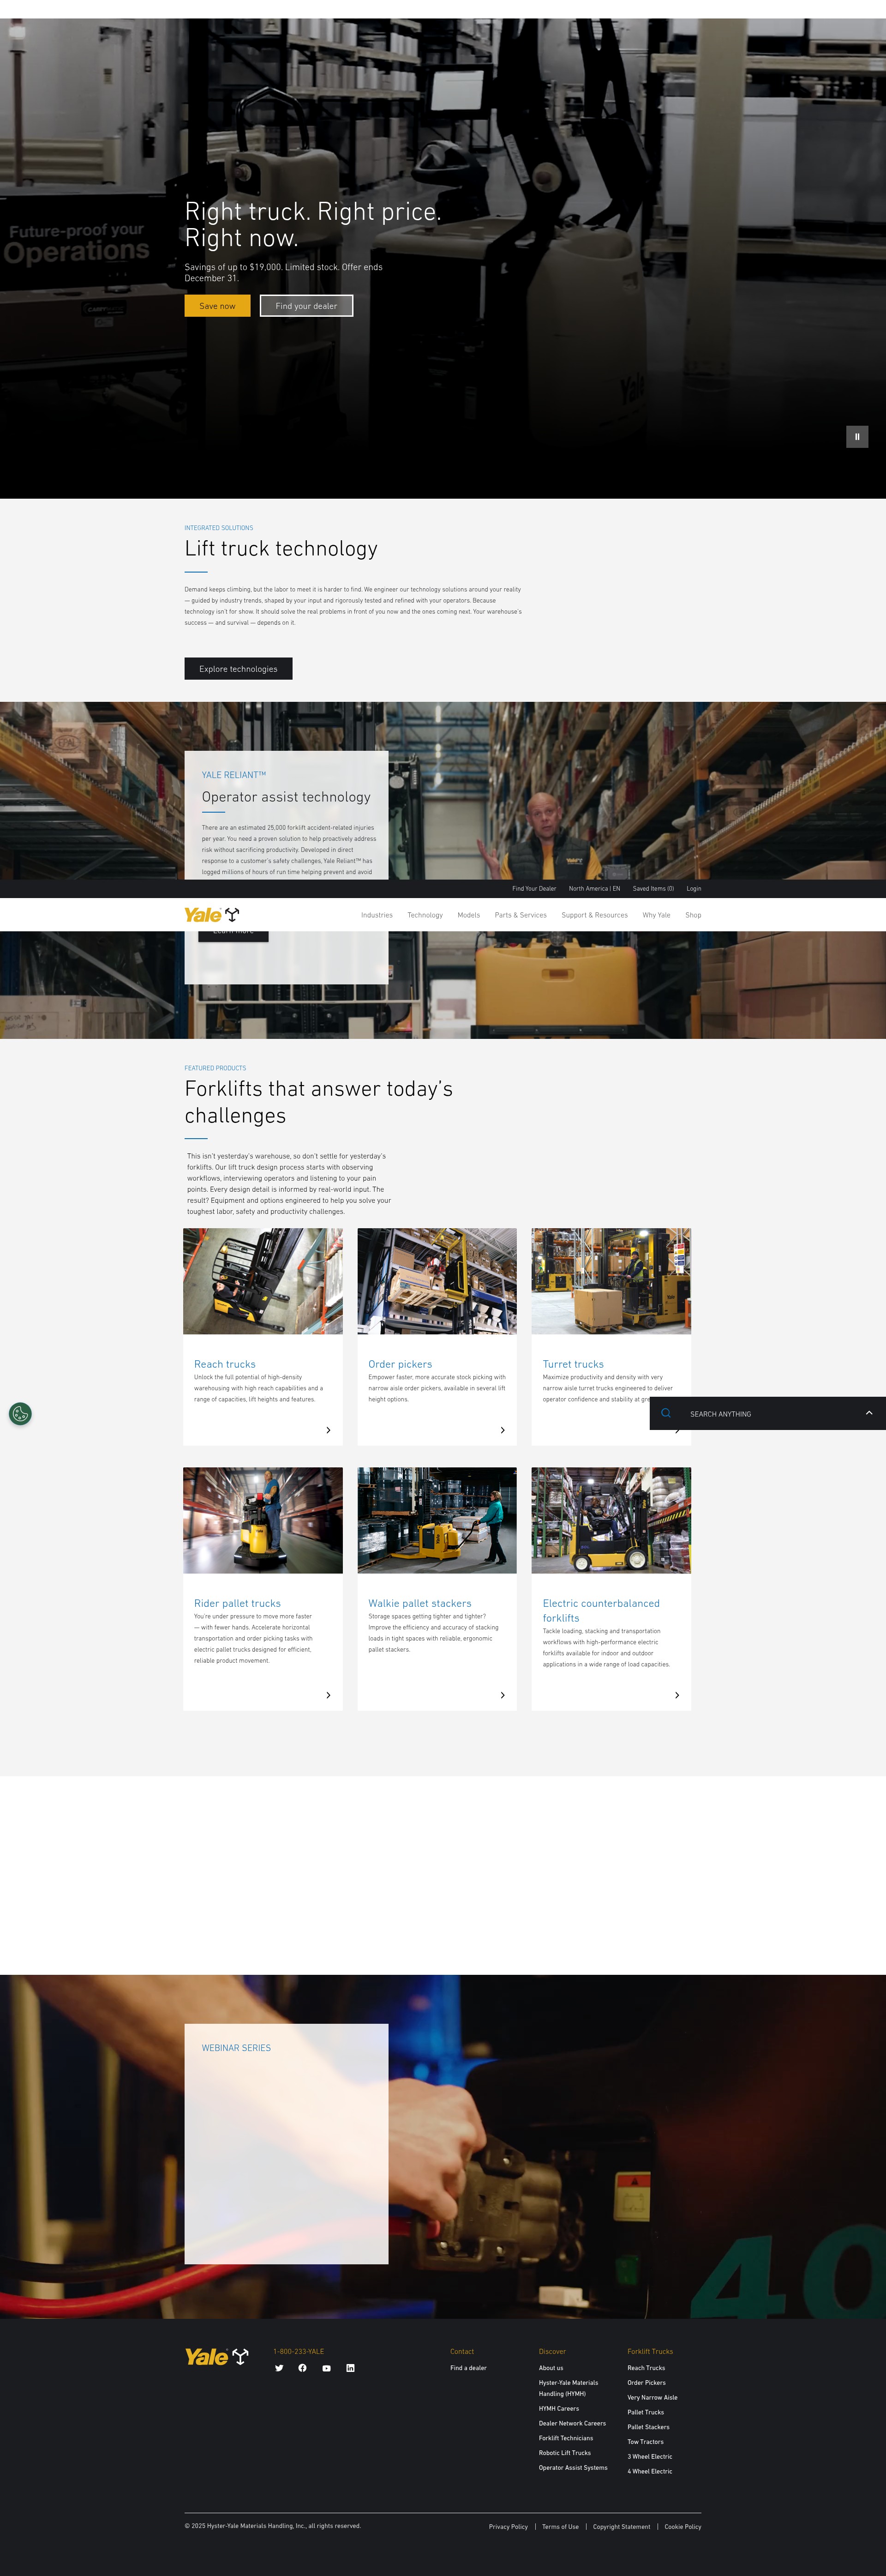Open Terms of Use link
The height and width of the screenshot is (2576, 886).
560,2527
